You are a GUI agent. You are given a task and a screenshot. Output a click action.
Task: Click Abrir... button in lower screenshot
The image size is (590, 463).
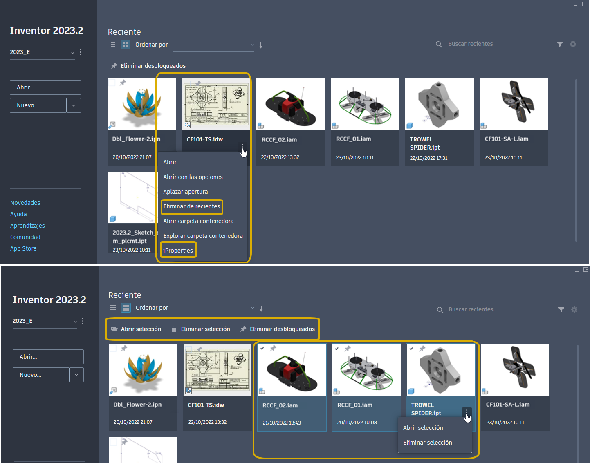(48, 357)
